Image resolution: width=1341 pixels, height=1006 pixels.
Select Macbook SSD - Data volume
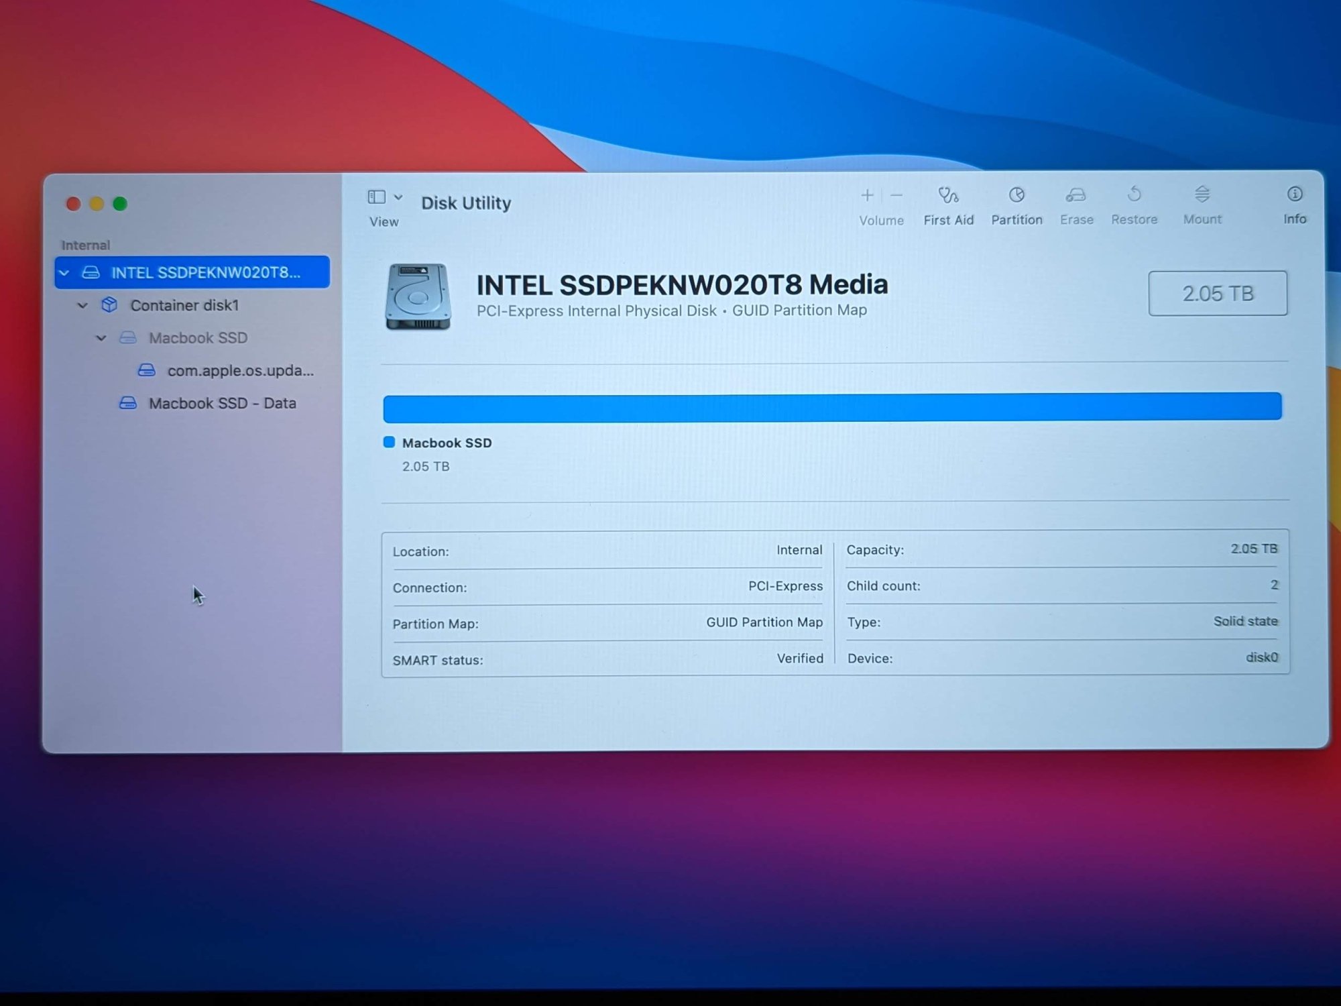(222, 404)
